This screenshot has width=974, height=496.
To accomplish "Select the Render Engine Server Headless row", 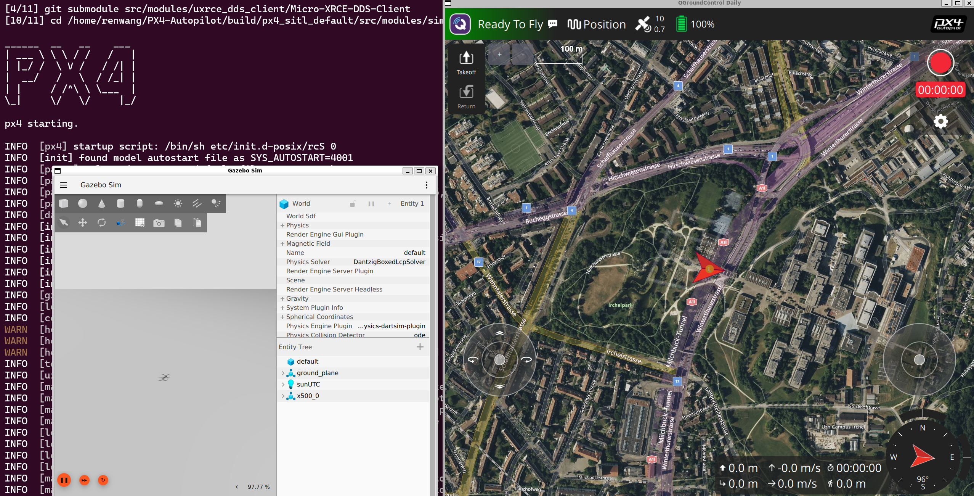I will [x=353, y=290].
